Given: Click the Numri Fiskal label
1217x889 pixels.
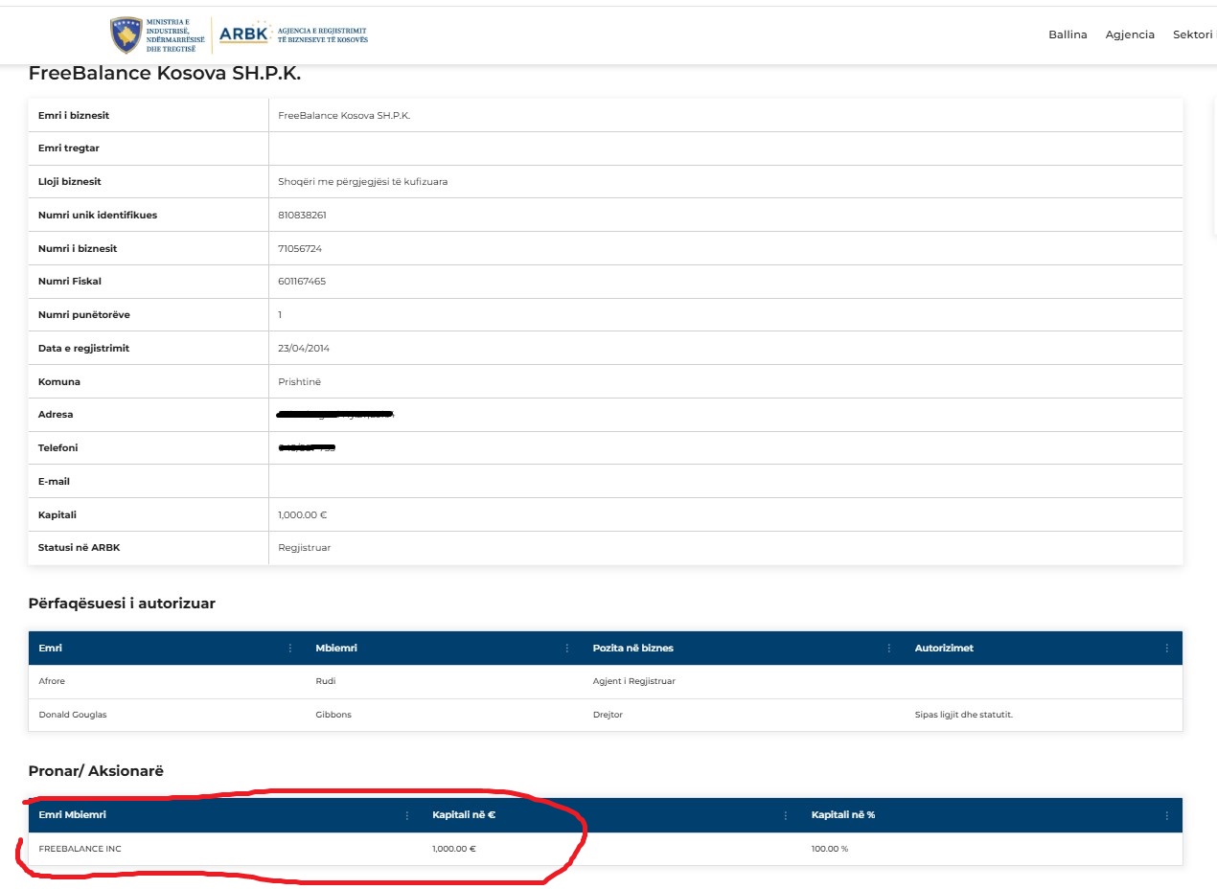Looking at the screenshot, I should pos(70,282).
